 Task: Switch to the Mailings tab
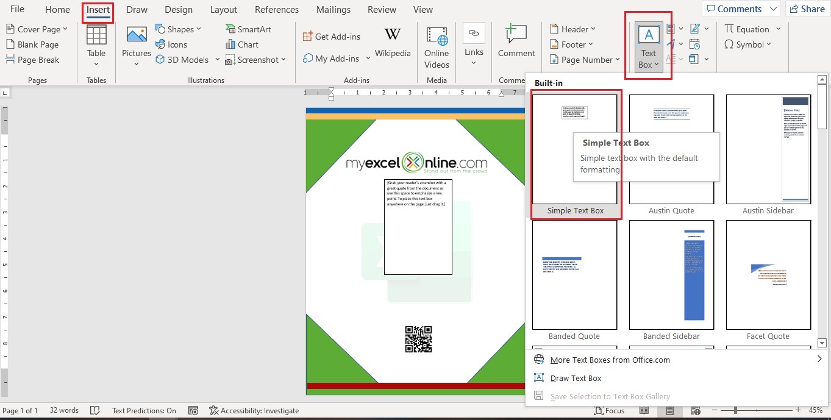(333, 9)
